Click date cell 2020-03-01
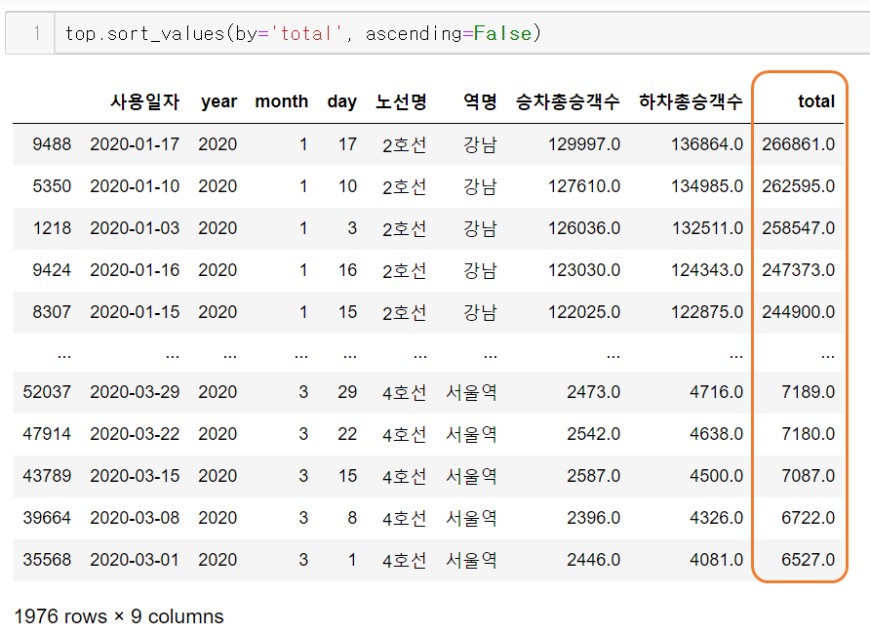The height and width of the screenshot is (634, 870). pyautogui.click(x=135, y=560)
